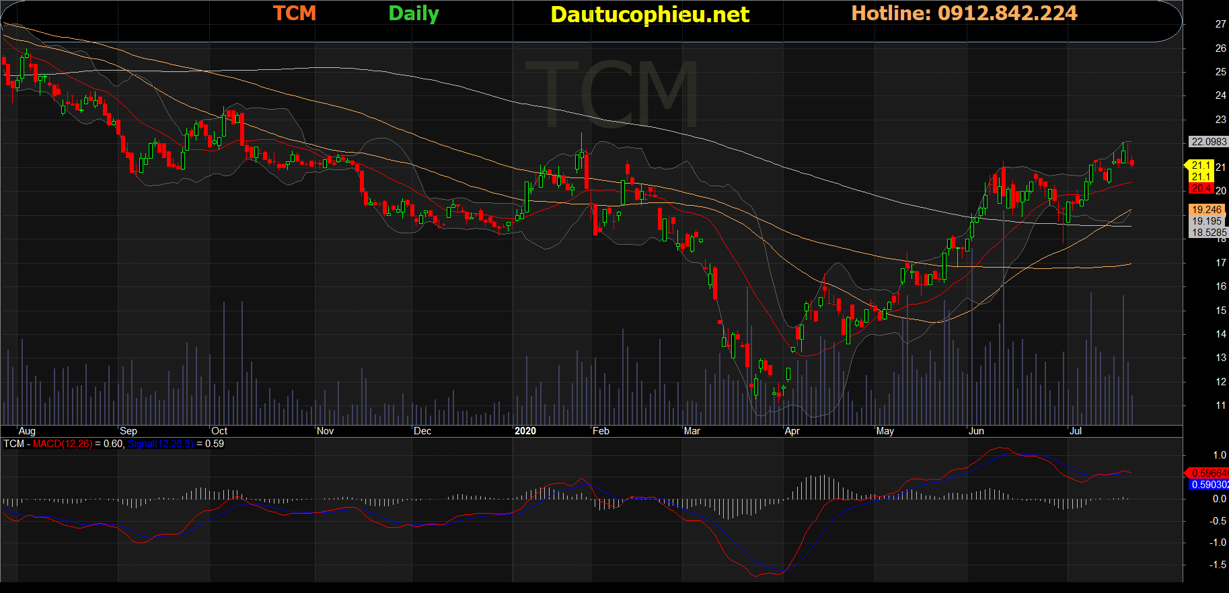Click the red 20.4 price tag

coord(1201,189)
